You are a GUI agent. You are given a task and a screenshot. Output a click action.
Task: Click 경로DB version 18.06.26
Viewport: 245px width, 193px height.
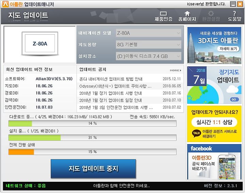44,93
